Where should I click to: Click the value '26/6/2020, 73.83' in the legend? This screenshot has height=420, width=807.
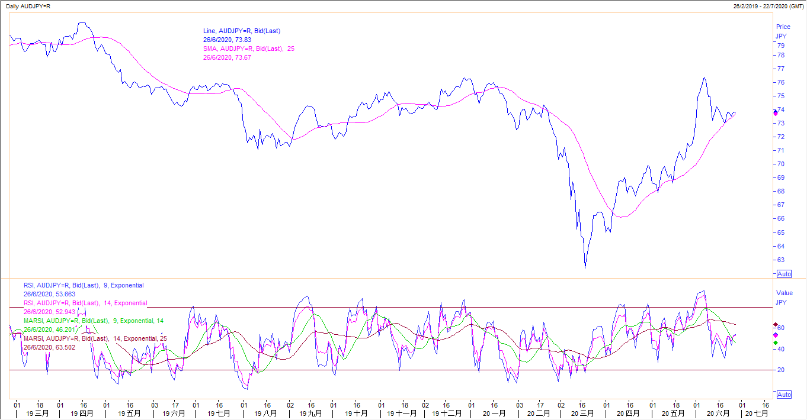click(x=226, y=40)
